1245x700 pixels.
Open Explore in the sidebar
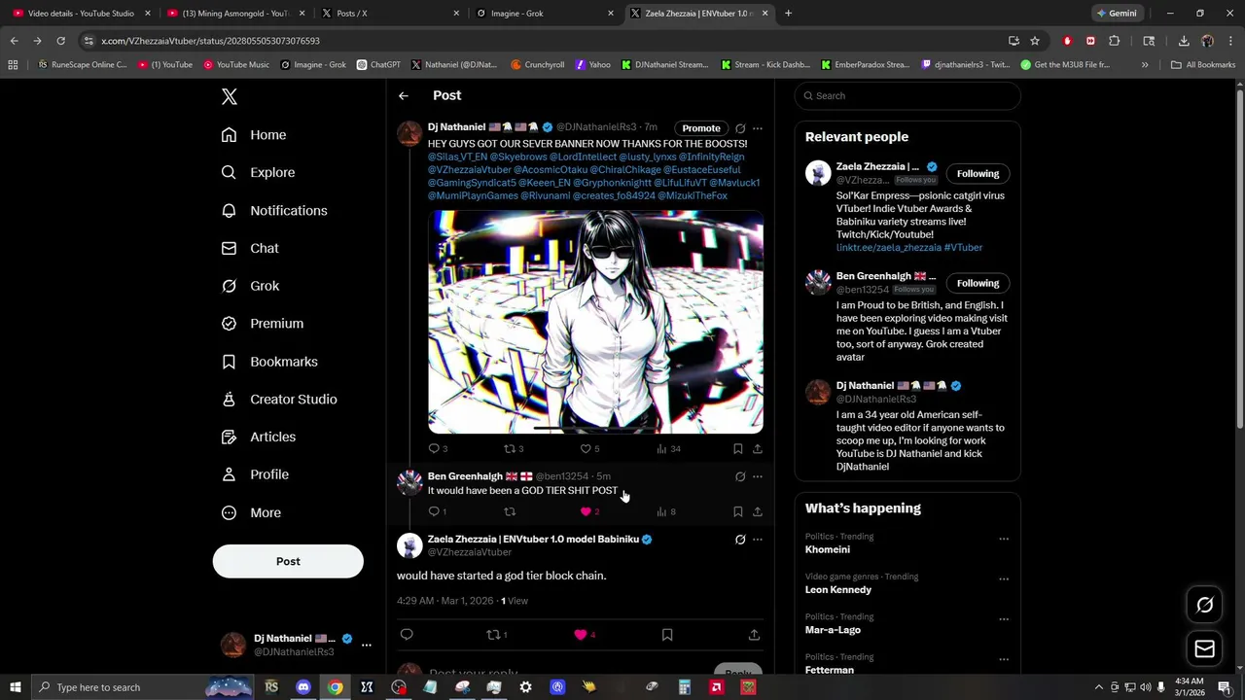pyautogui.click(x=258, y=172)
